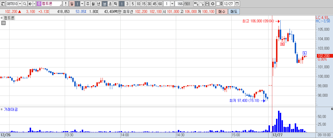Click the magnifier stock search icon
Screen dimensions: 333x138
click(25, 4)
